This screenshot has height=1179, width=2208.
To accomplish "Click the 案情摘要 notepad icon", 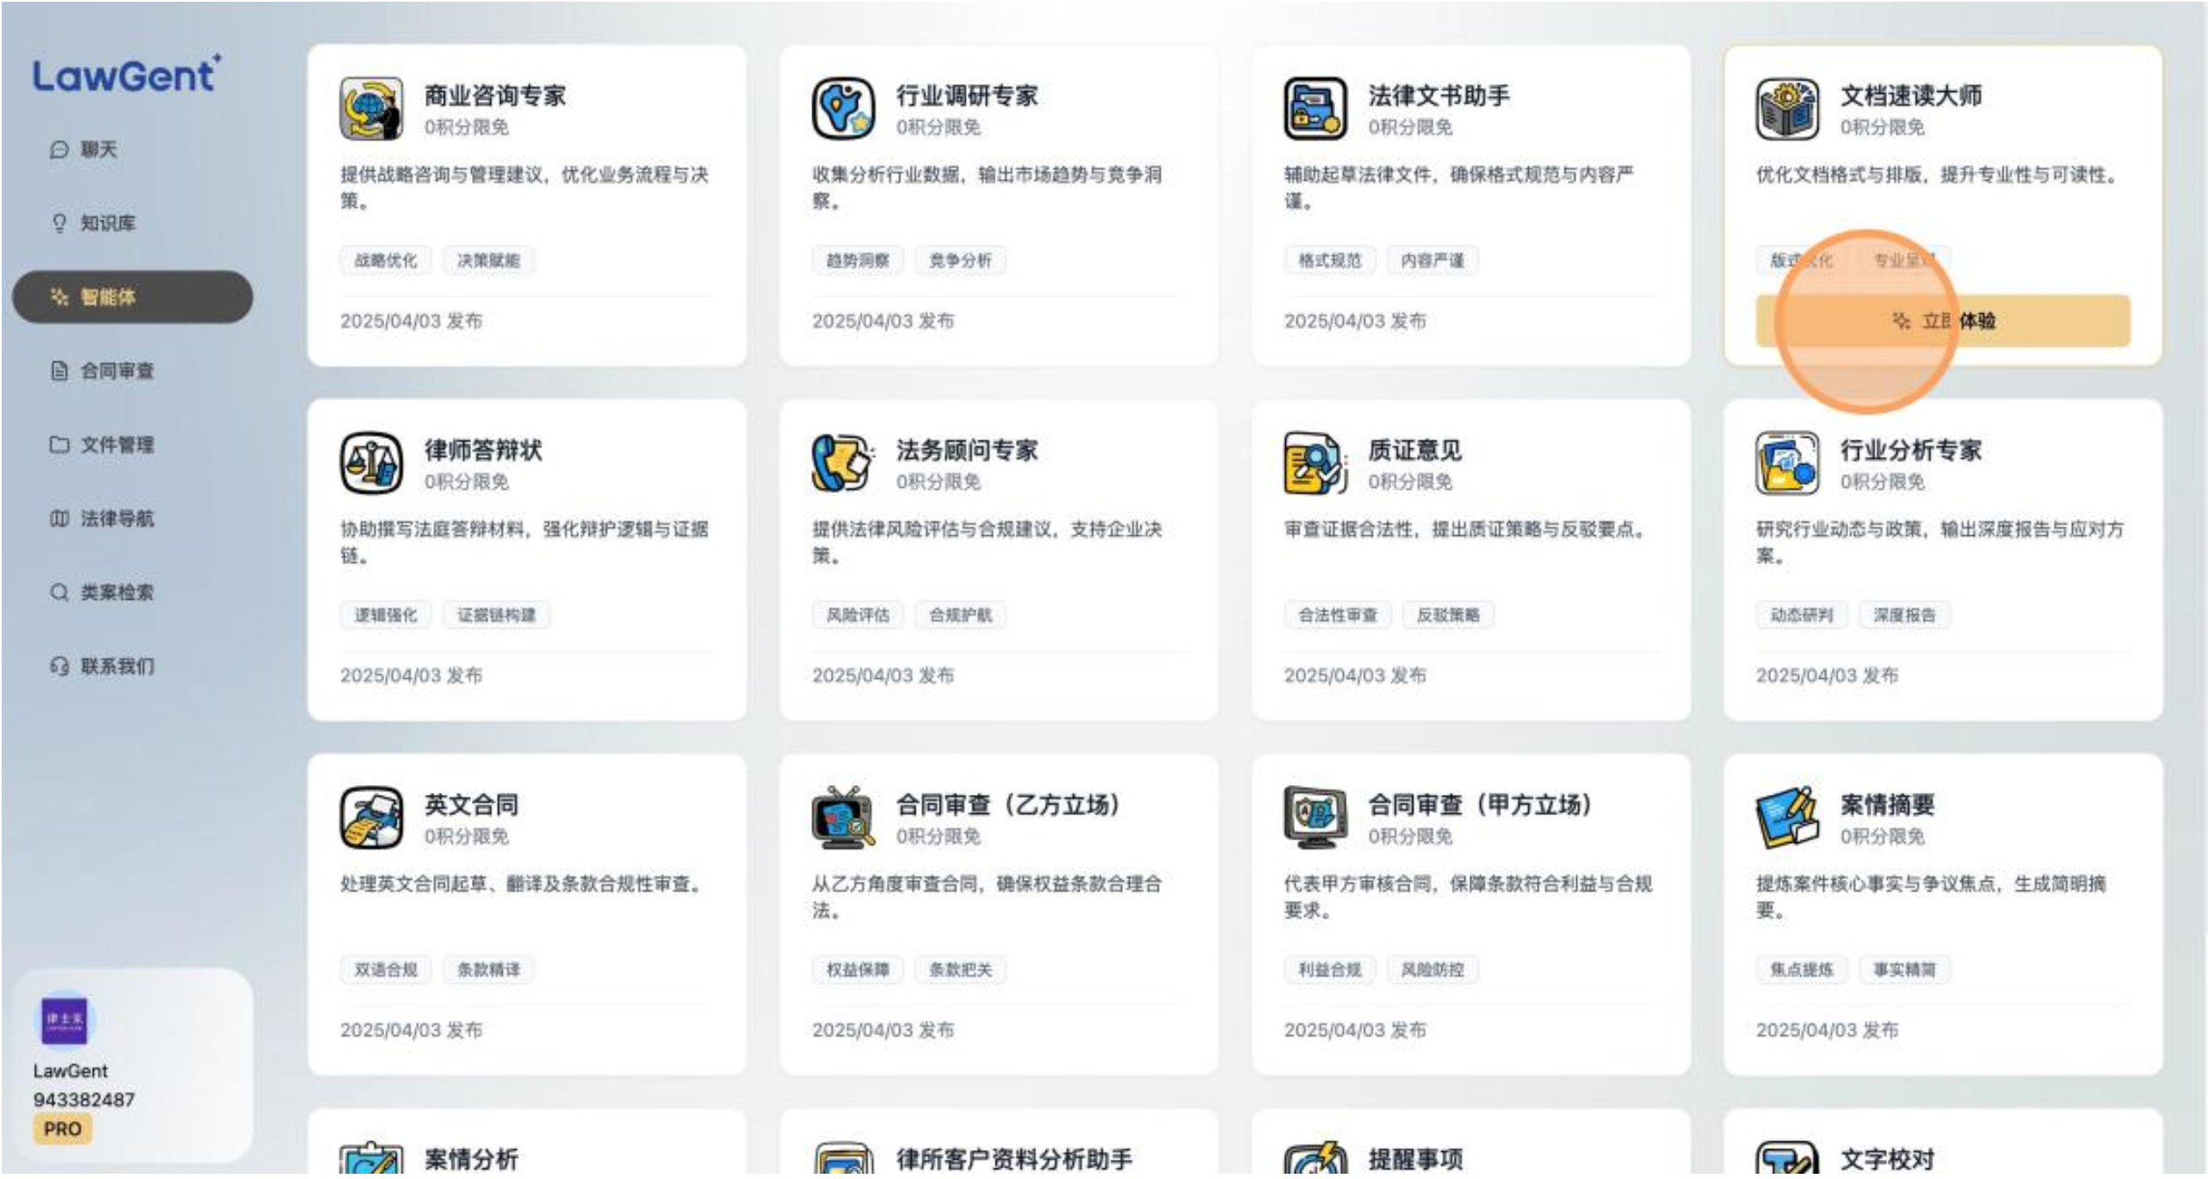I will pyautogui.click(x=1786, y=818).
